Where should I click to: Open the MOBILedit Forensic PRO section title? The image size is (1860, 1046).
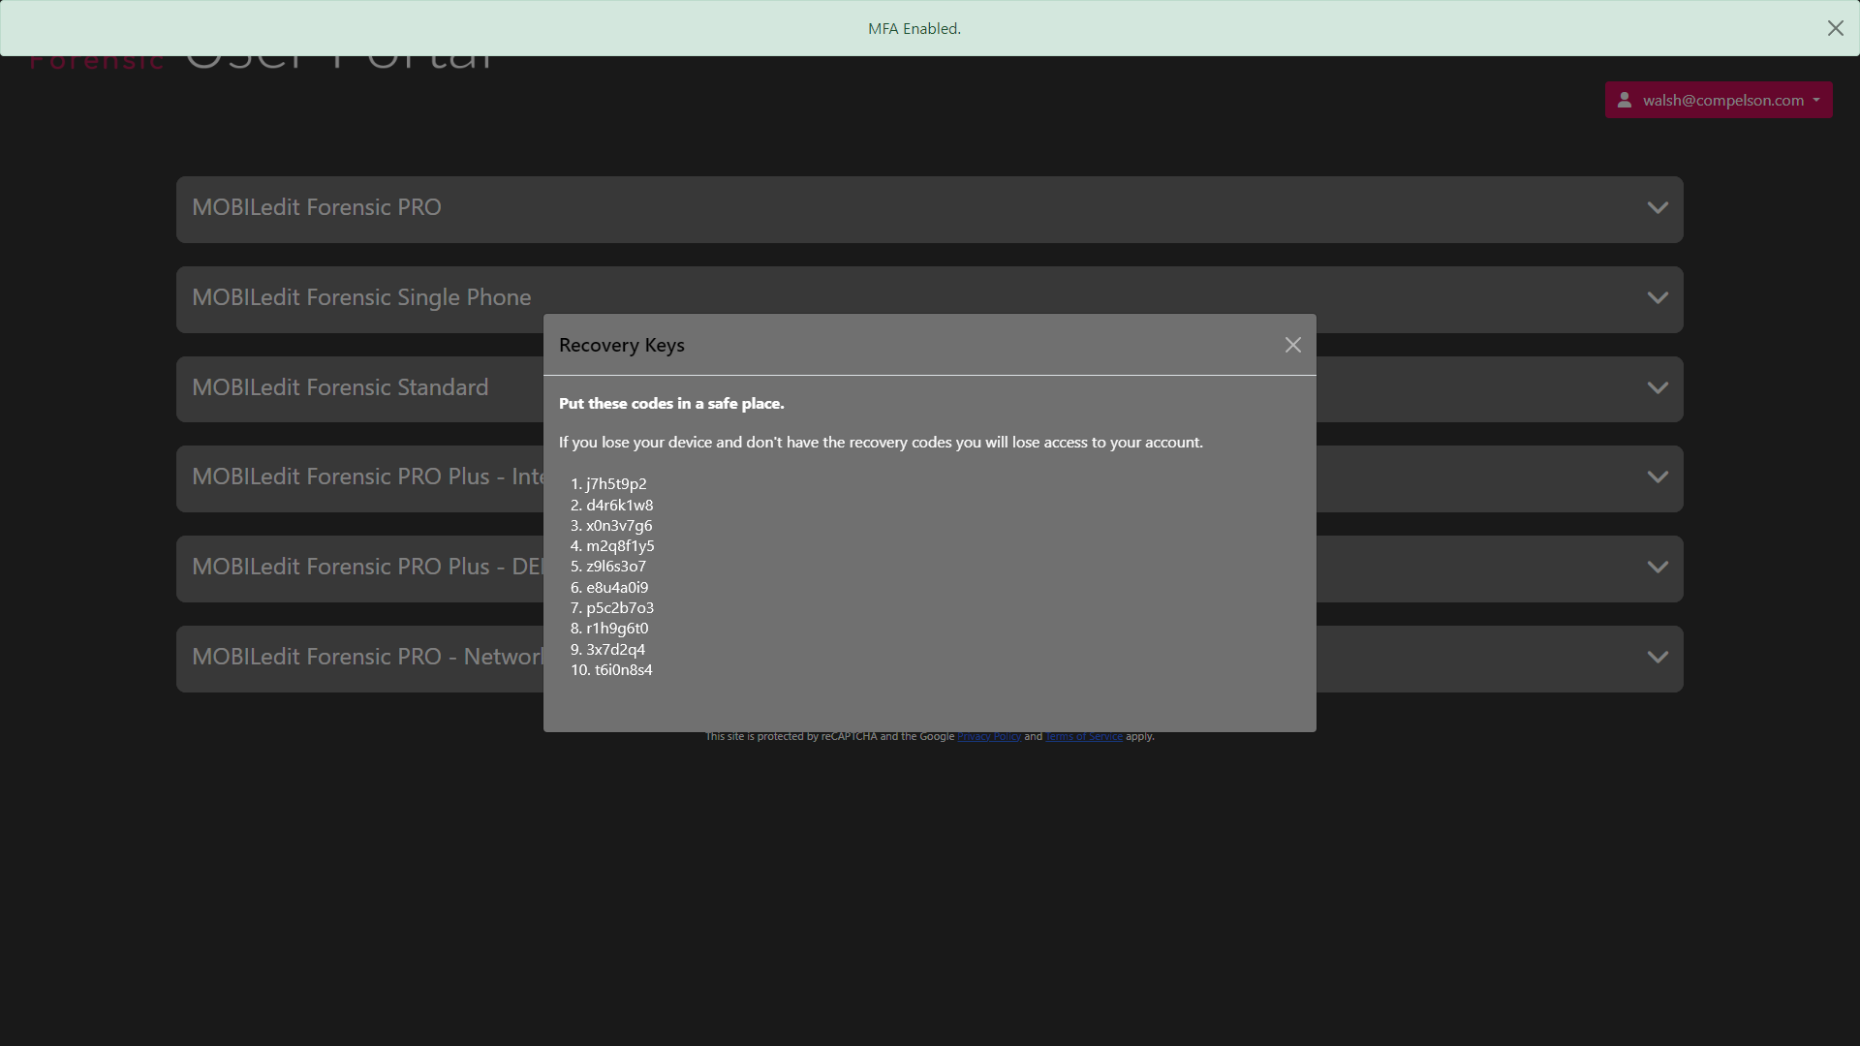click(x=316, y=207)
